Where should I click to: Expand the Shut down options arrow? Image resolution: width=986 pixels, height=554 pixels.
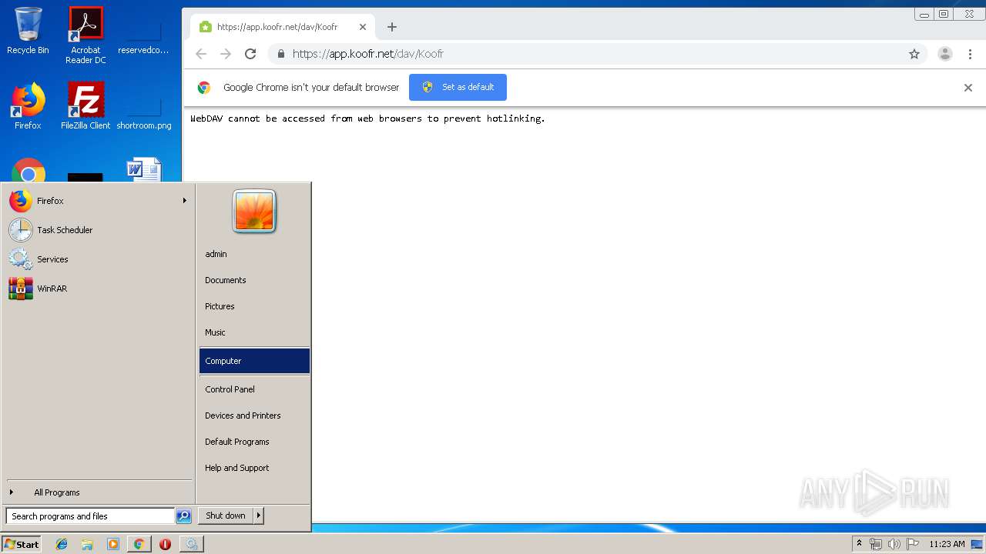click(x=259, y=516)
